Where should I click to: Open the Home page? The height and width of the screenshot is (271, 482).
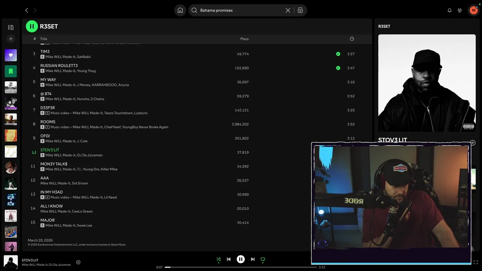point(180,10)
